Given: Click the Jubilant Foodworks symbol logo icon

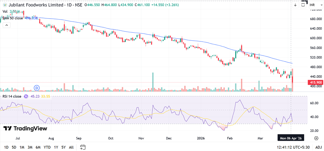Looking at the screenshot, I should pyautogui.click(x=4, y=5).
